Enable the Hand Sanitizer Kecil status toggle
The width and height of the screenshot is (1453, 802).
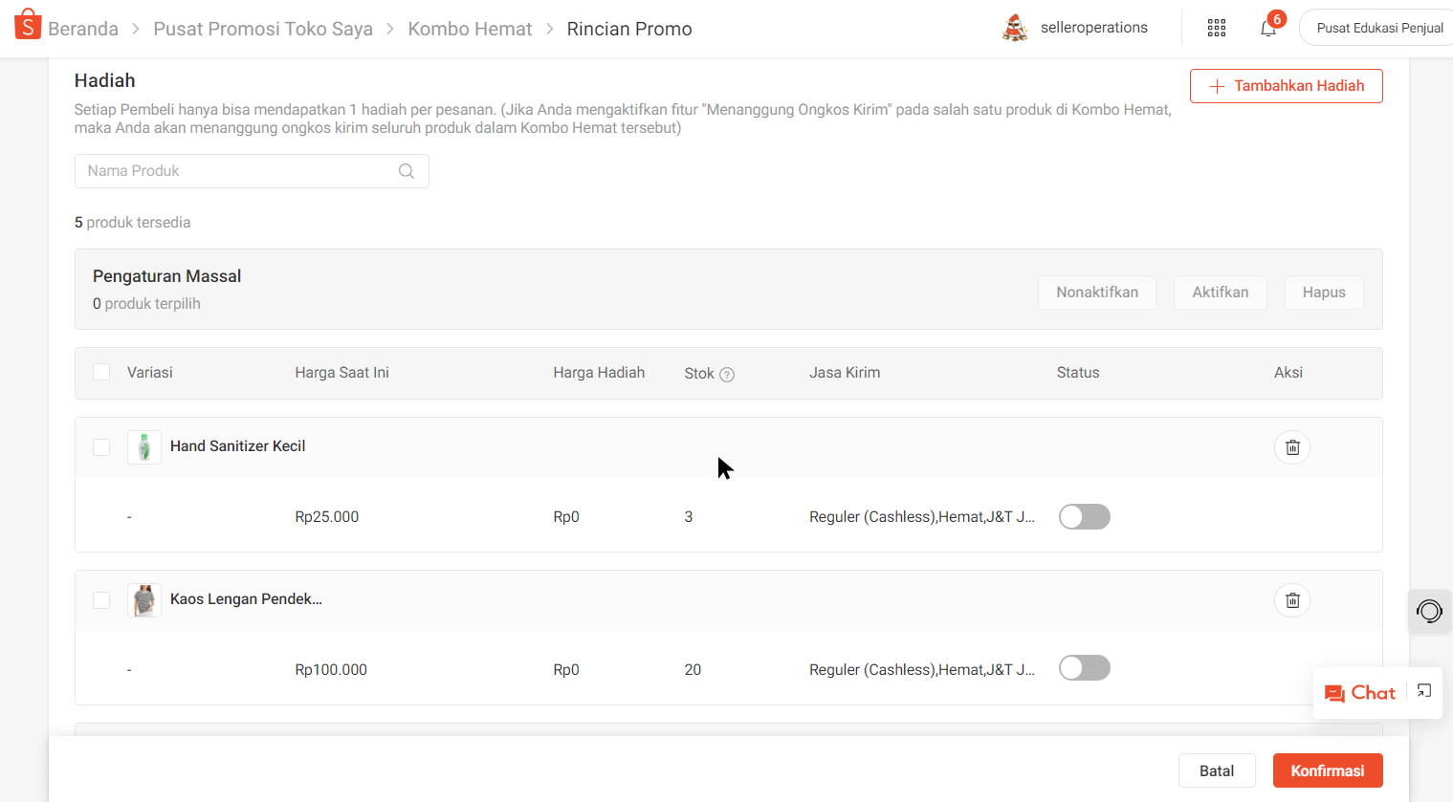click(1084, 517)
